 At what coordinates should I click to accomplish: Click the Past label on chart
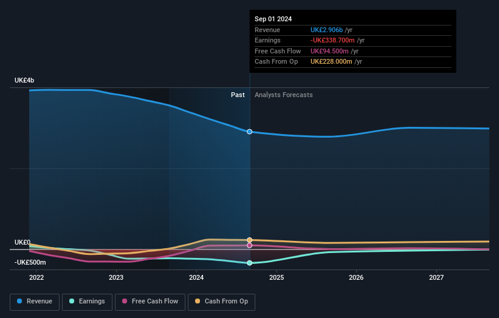coord(238,95)
